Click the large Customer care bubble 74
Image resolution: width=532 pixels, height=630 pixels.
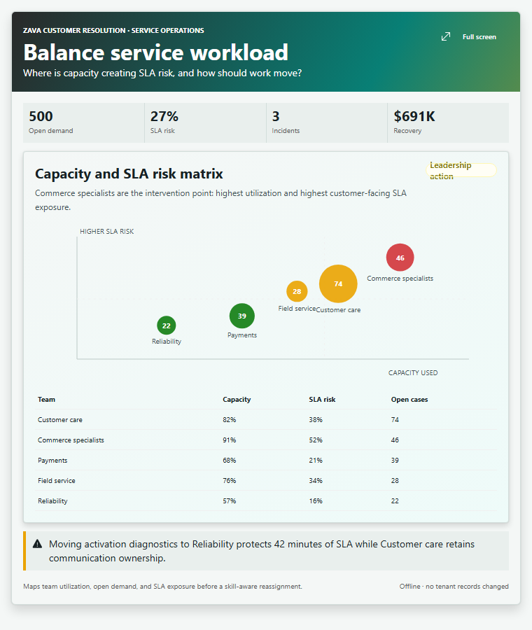(x=338, y=283)
